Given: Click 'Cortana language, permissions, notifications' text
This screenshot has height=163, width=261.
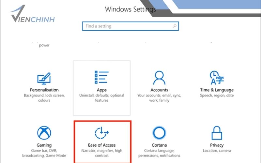Looking at the screenshot, I should tap(159, 153).
